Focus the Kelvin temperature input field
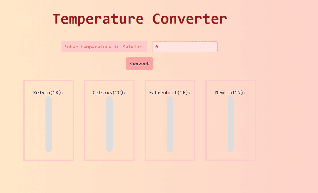The width and height of the screenshot is (318, 193). (185, 47)
